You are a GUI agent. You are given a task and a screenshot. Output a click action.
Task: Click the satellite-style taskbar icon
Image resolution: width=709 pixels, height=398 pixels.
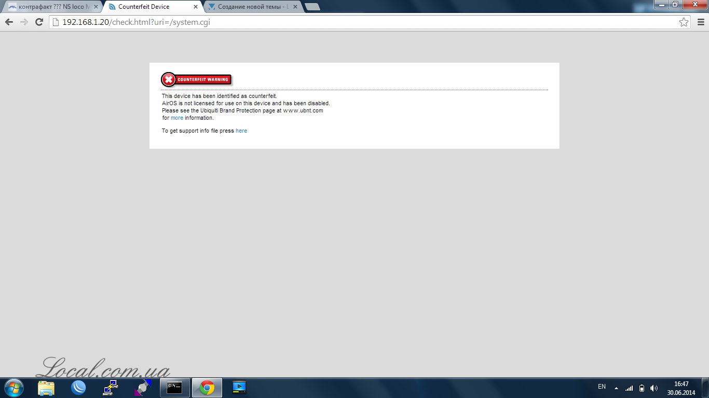143,388
